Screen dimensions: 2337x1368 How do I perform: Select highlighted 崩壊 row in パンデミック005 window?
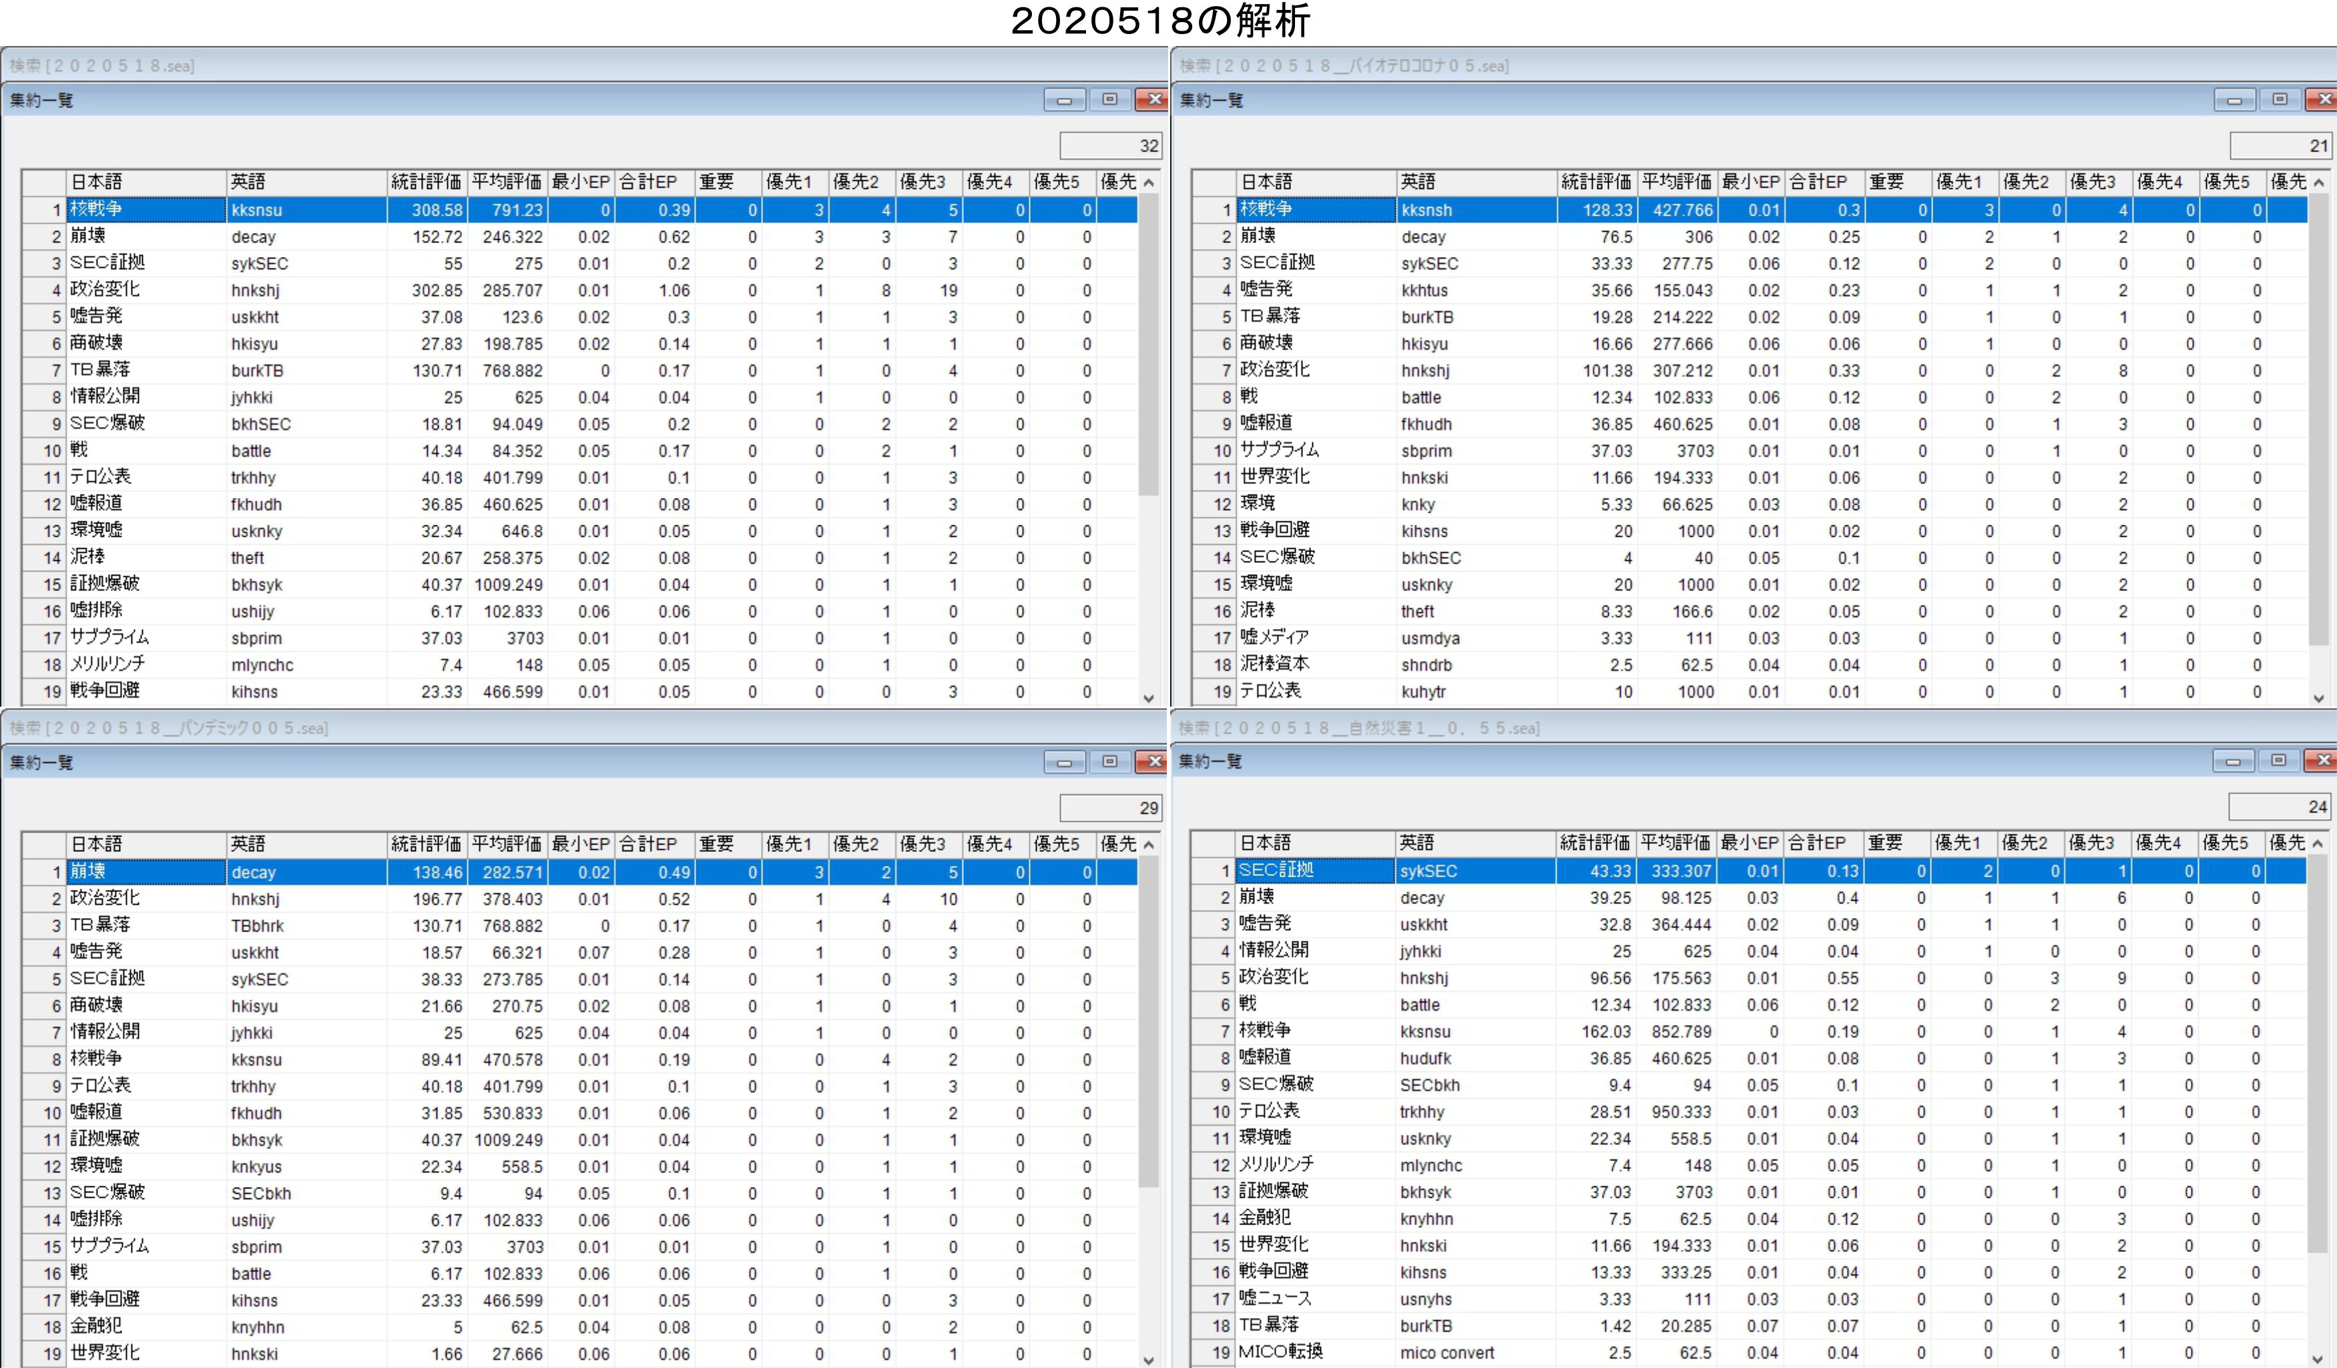(88, 872)
